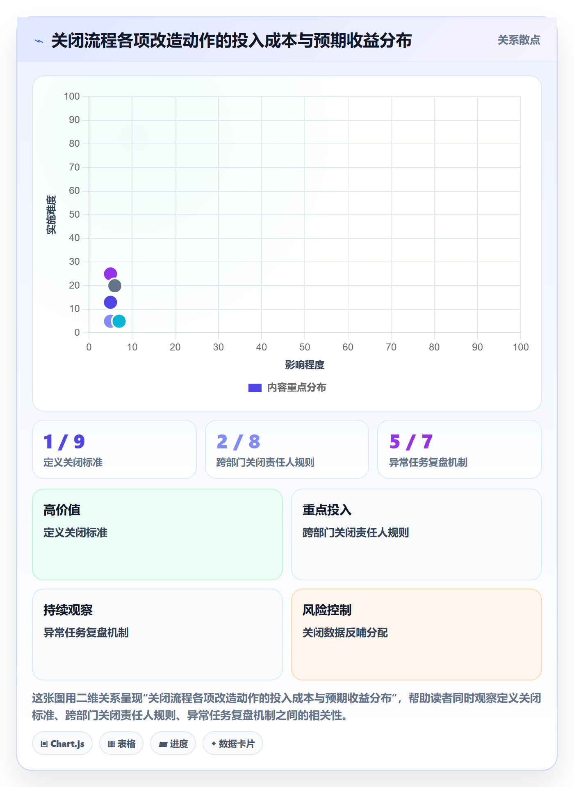Click 异常任务复盘机制 text in the 持续观察 card
The width and height of the screenshot is (574, 787).
click(x=86, y=632)
